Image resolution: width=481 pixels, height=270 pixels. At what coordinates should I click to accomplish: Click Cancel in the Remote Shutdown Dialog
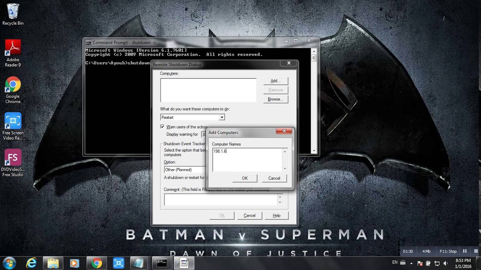click(x=250, y=216)
